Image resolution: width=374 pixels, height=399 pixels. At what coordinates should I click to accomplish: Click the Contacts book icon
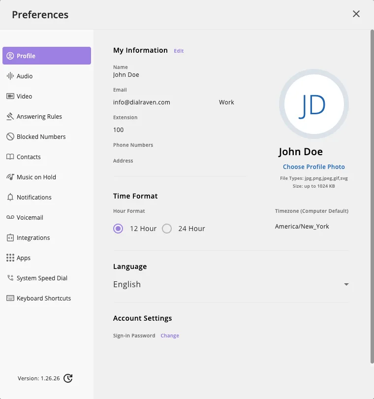click(10, 157)
